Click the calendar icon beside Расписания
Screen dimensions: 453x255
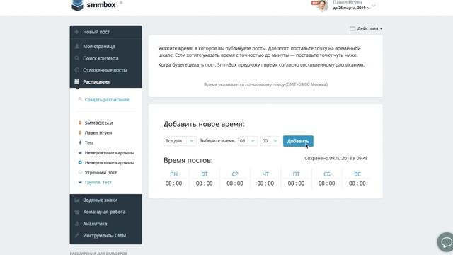pyautogui.click(x=77, y=82)
